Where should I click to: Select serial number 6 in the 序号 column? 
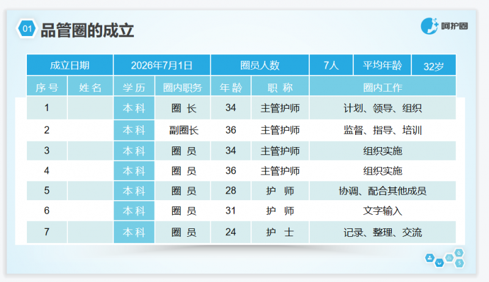pos(47,211)
